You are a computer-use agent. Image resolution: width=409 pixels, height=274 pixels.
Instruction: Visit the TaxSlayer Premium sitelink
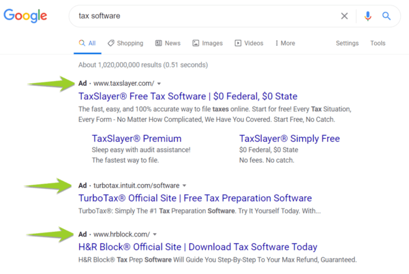137,139
